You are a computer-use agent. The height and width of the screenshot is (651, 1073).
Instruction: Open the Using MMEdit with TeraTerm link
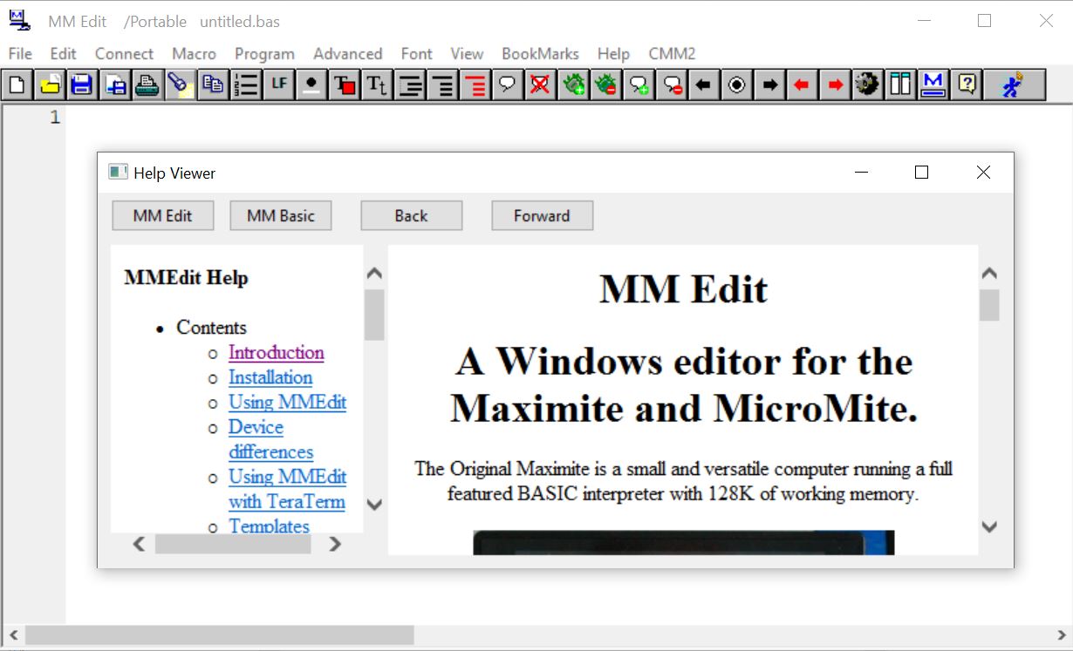[287, 489]
